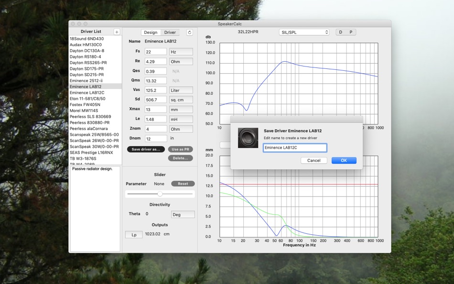
Task: Click the Use as PR button
Action: (x=180, y=149)
